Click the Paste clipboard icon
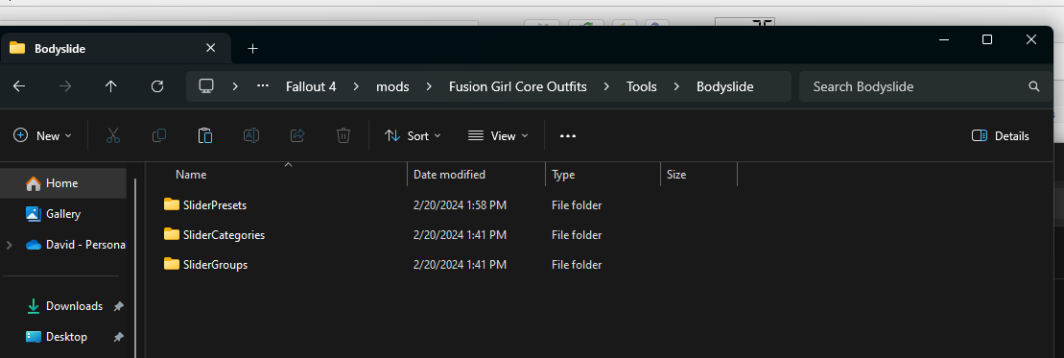The height and width of the screenshot is (358, 1064). point(205,136)
